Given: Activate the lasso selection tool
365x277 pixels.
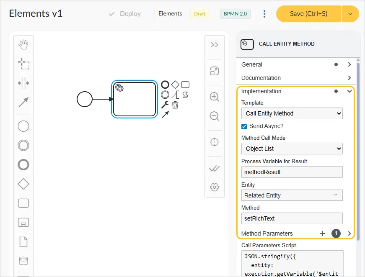Looking at the screenshot, I should coord(23,64).
